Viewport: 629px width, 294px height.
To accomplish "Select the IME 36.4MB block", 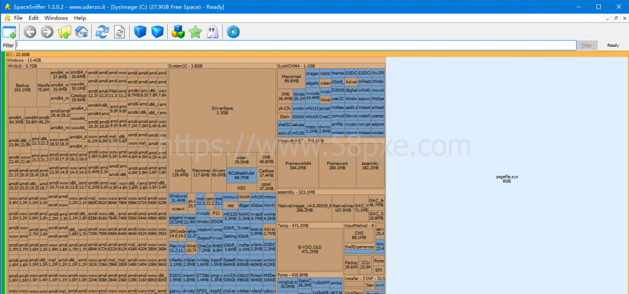I will [x=285, y=96].
